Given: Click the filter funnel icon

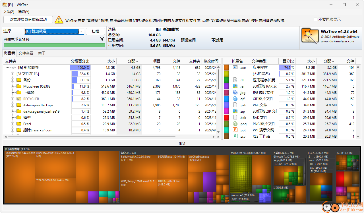Looking at the screenshot, I should point(102,39).
